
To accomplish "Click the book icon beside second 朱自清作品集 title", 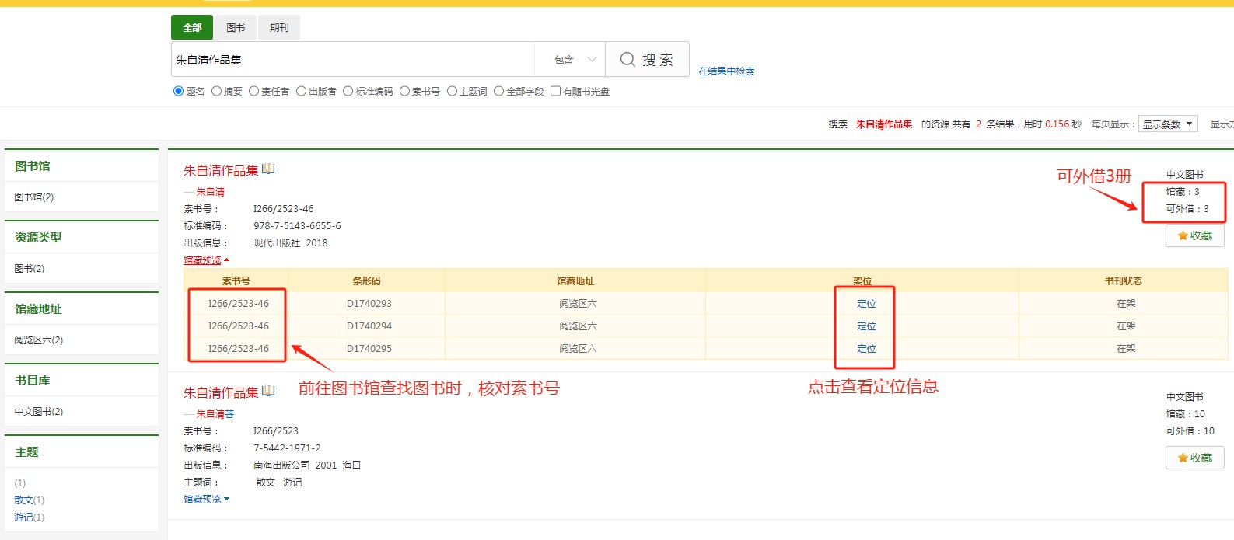I will point(268,391).
